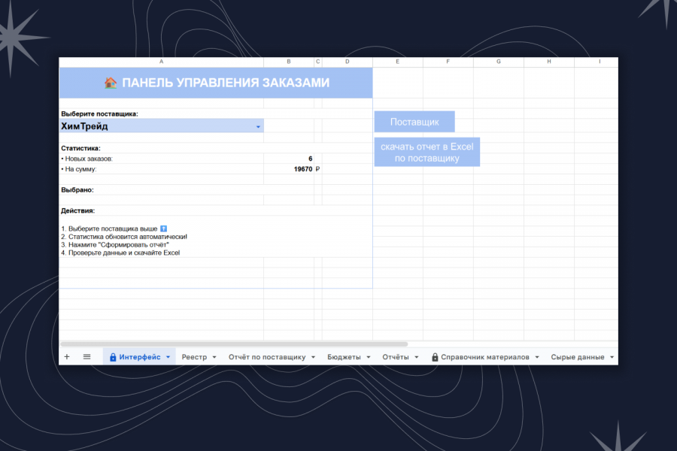Select column D header

[347, 62]
